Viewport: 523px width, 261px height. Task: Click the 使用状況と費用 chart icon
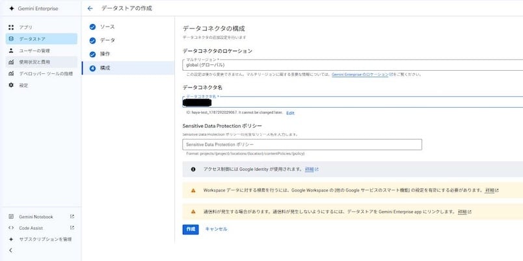[x=11, y=62]
